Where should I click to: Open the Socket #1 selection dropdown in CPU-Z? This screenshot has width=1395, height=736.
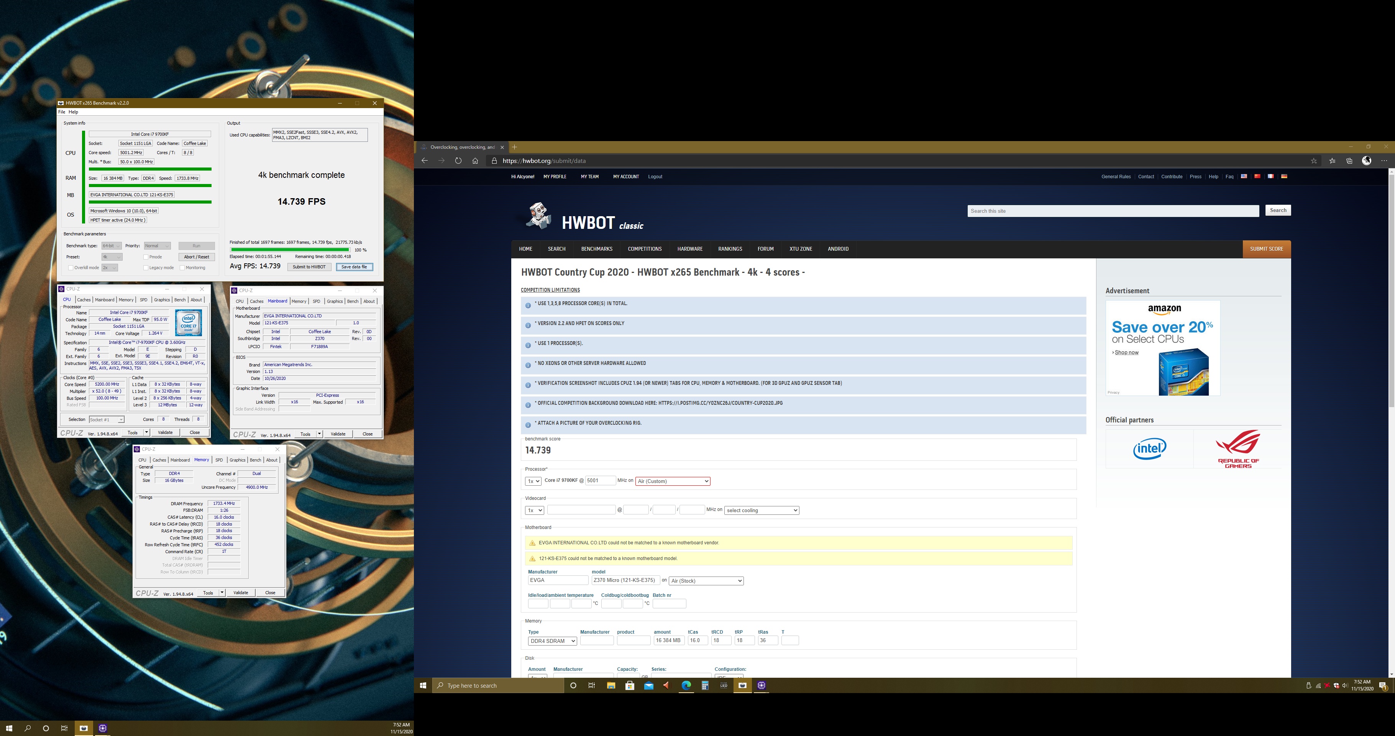tap(107, 420)
